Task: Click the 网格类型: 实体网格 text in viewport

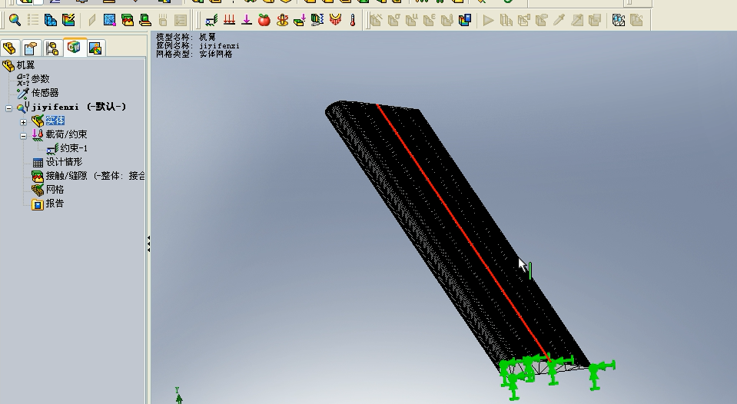Action: pos(194,54)
